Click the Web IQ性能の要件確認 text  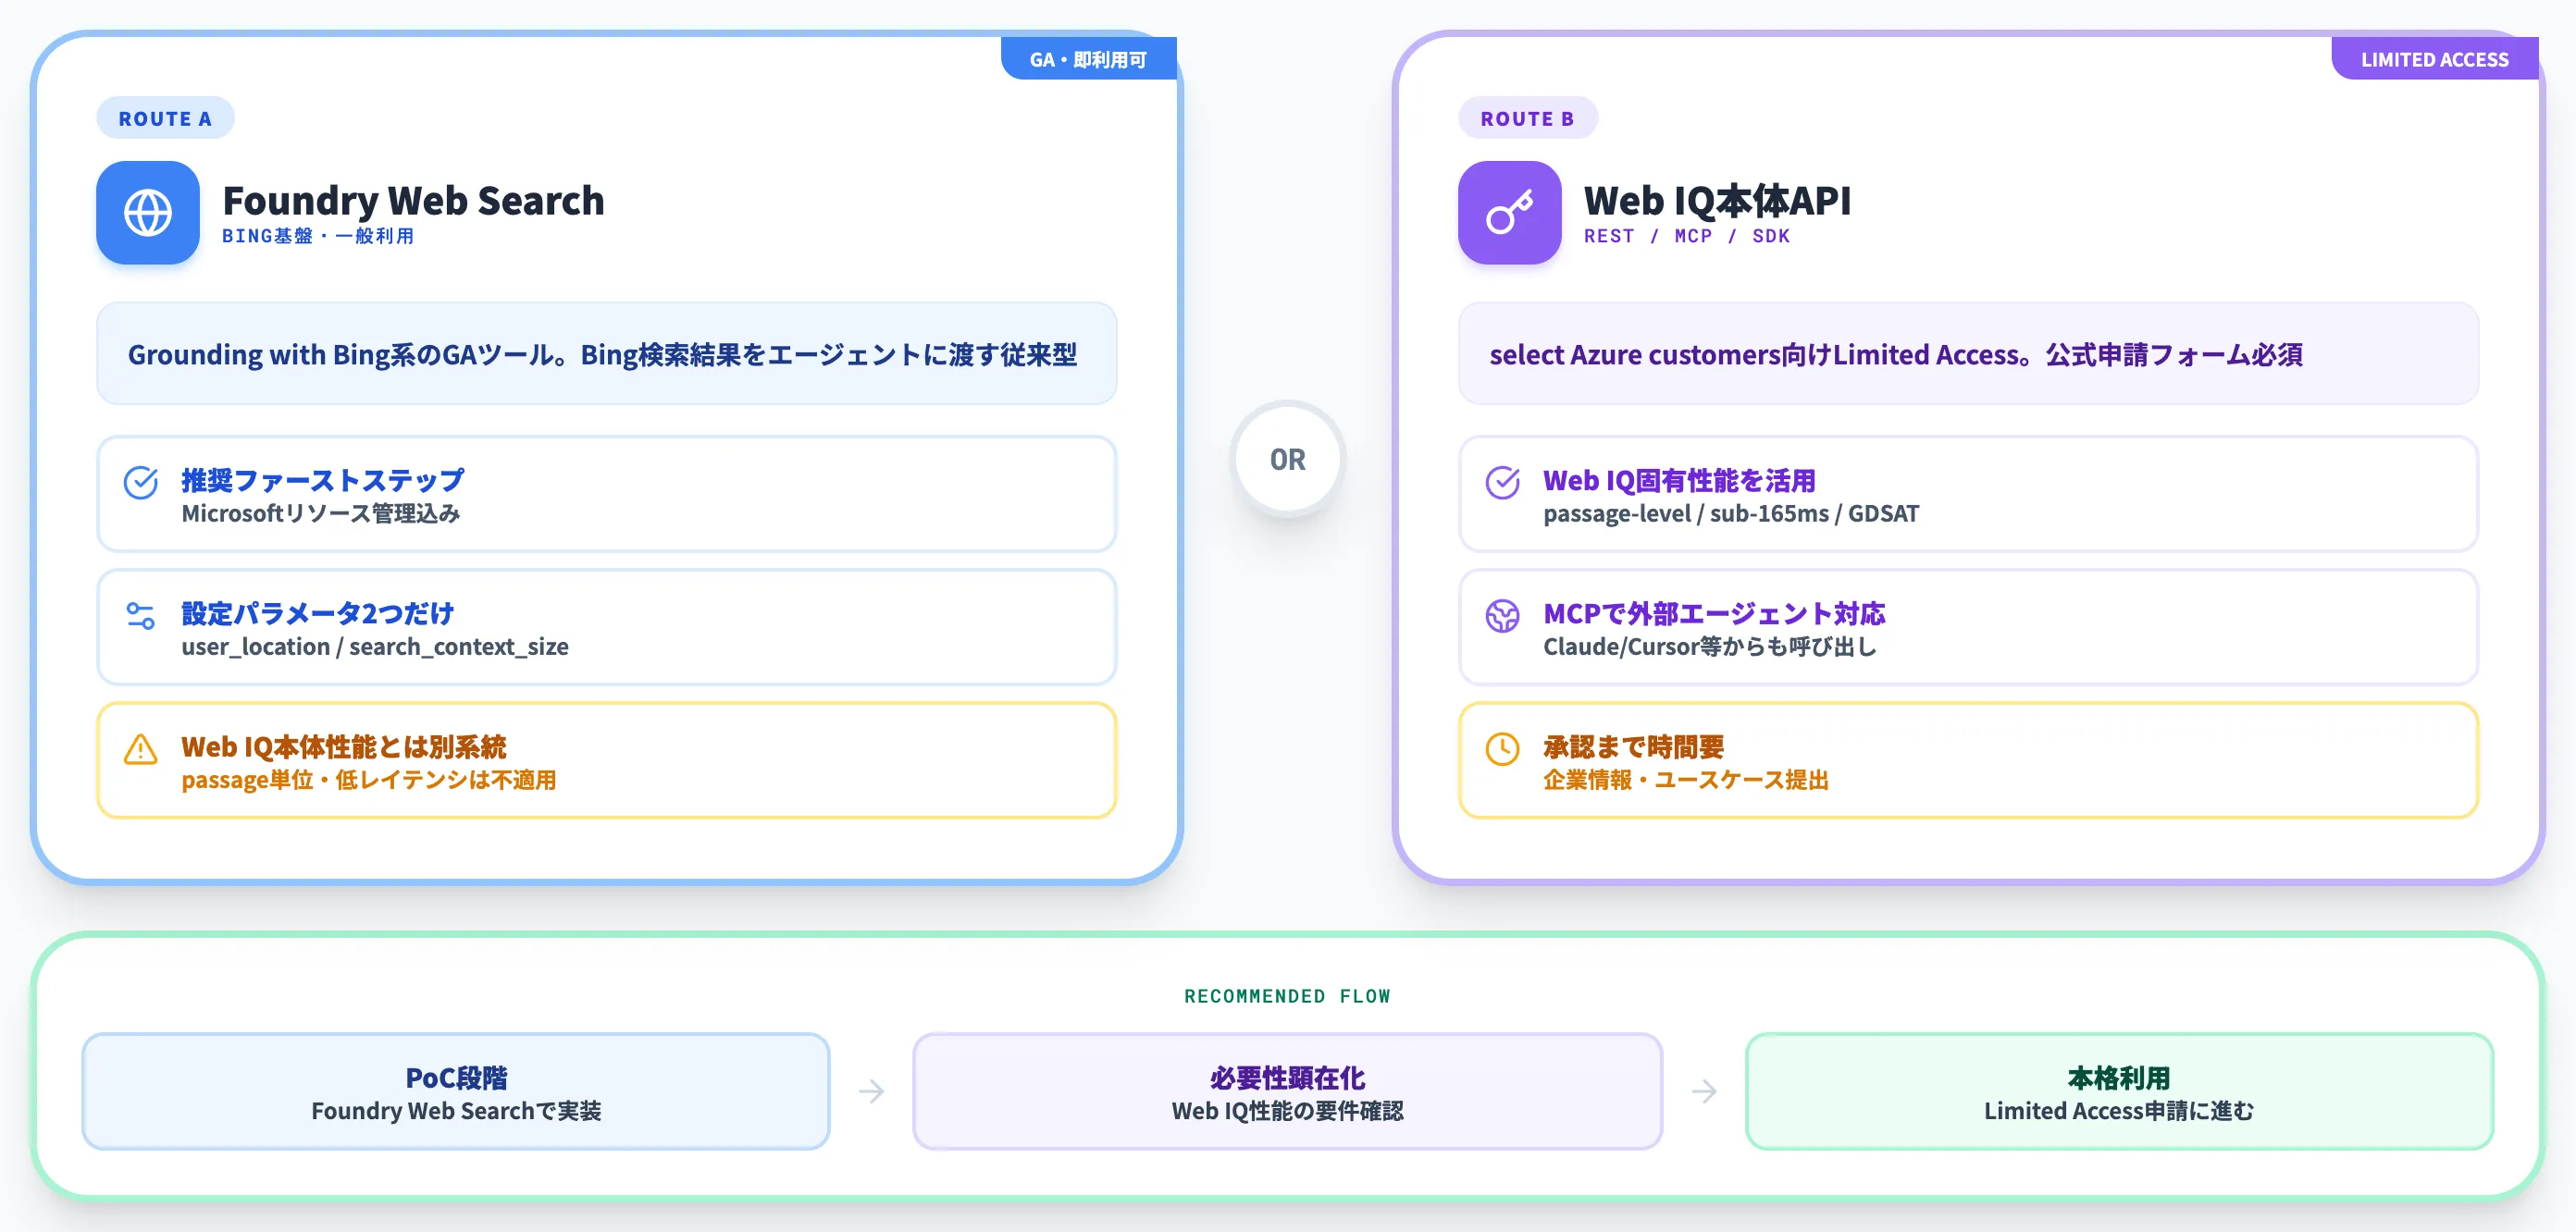pyautogui.click(x=1288, y=1112)
